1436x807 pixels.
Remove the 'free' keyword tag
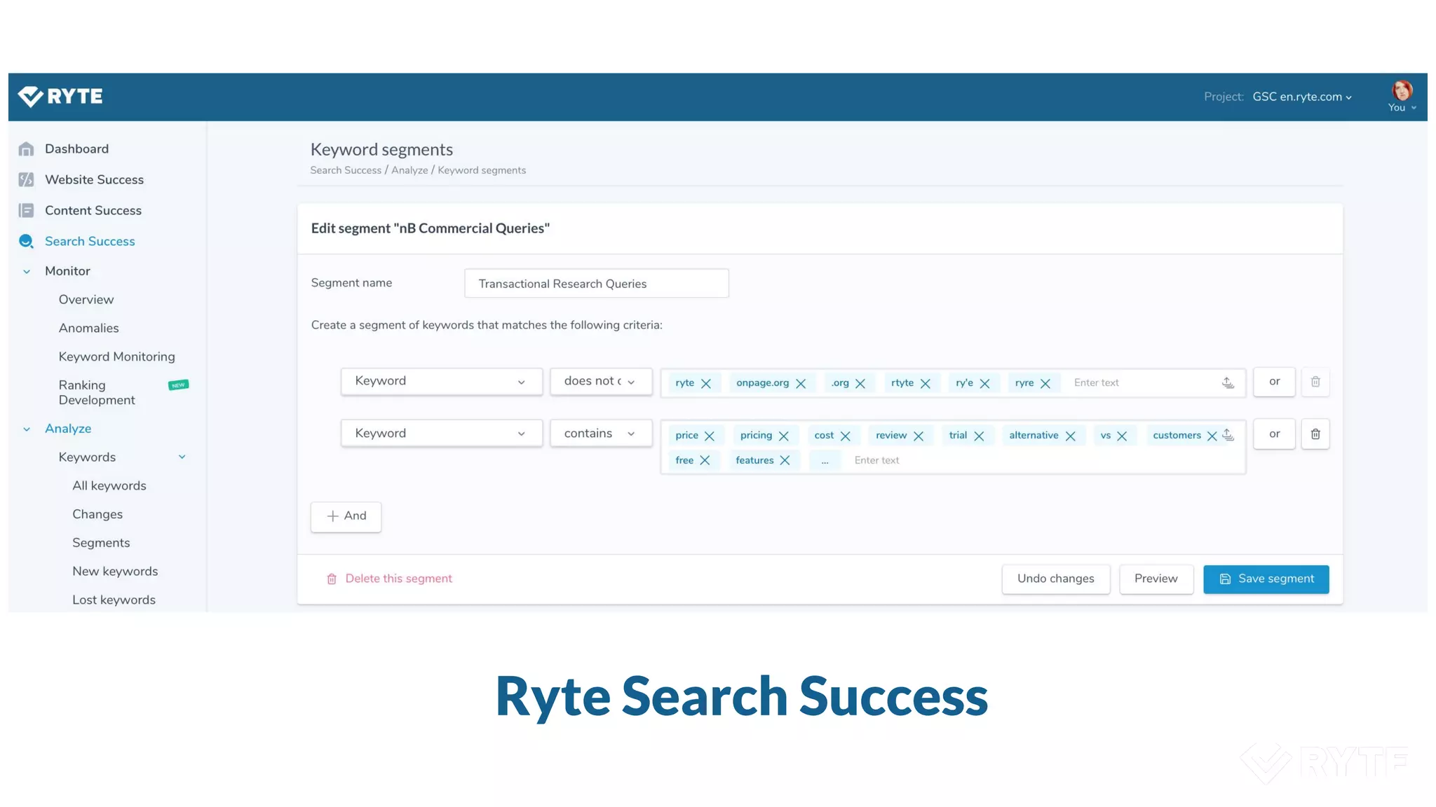pos(705,460)
